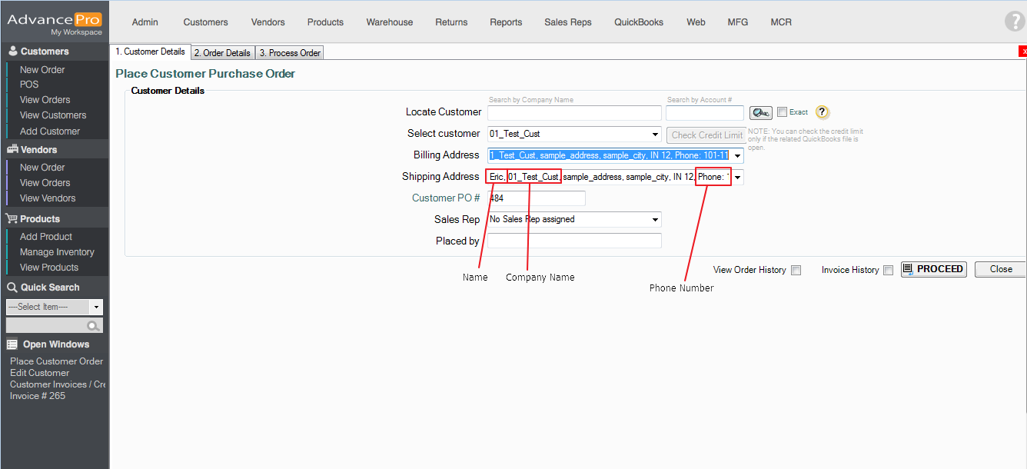Open Invoice # 265 in Open Windows
Screen dimensions: 1027x469
click(x=38, y=396)
